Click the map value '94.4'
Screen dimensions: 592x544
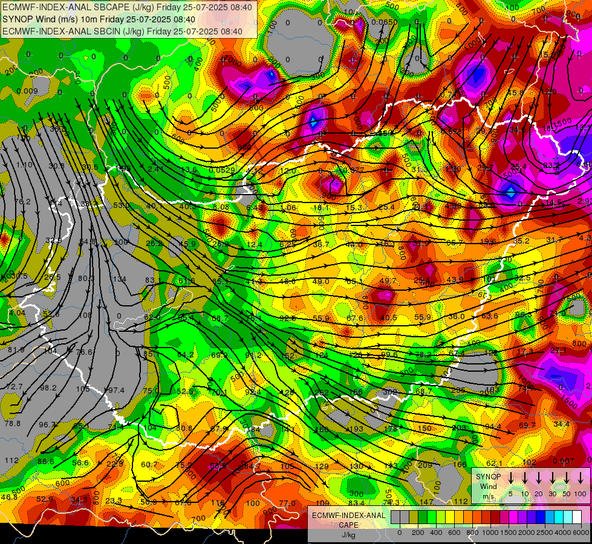(x=493, y=427)
